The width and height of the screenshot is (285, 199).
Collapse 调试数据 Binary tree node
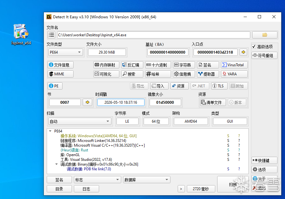point(56,164)
